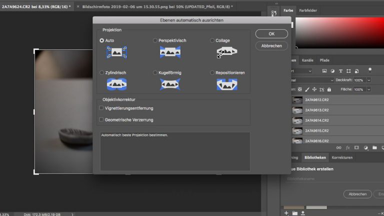This screenshot has height=216, width=384.
Task: Click the fx layer style icon
Action: coord(347,148)
